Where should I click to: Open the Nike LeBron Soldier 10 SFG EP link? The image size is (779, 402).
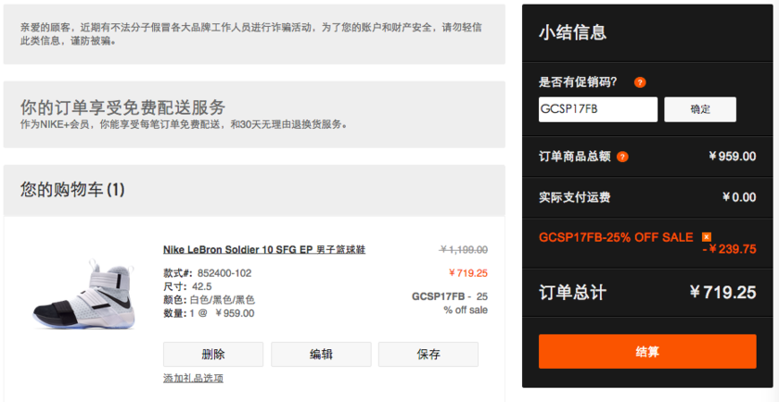[264, 250]
